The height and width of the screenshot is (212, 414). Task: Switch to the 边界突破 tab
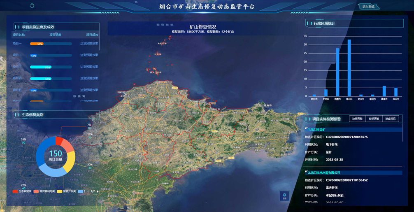(358, 119)
